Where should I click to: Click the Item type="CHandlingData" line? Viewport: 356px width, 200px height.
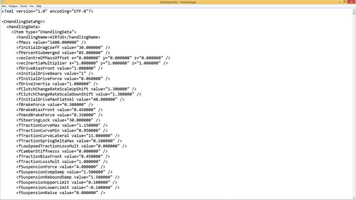pyautogui.click(x=44, y=32)
